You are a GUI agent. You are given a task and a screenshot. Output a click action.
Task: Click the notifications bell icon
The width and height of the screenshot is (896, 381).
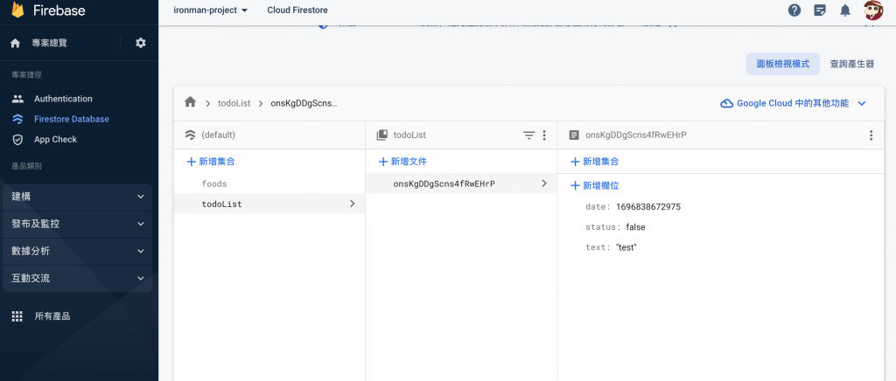coord(845,10)
